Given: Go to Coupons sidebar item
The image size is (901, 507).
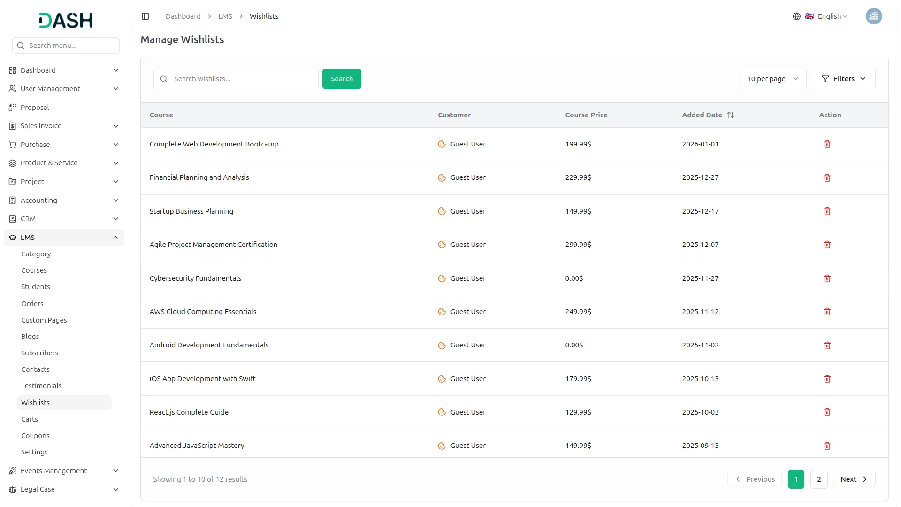Looking at the screenshot, I should coord(35,436).
